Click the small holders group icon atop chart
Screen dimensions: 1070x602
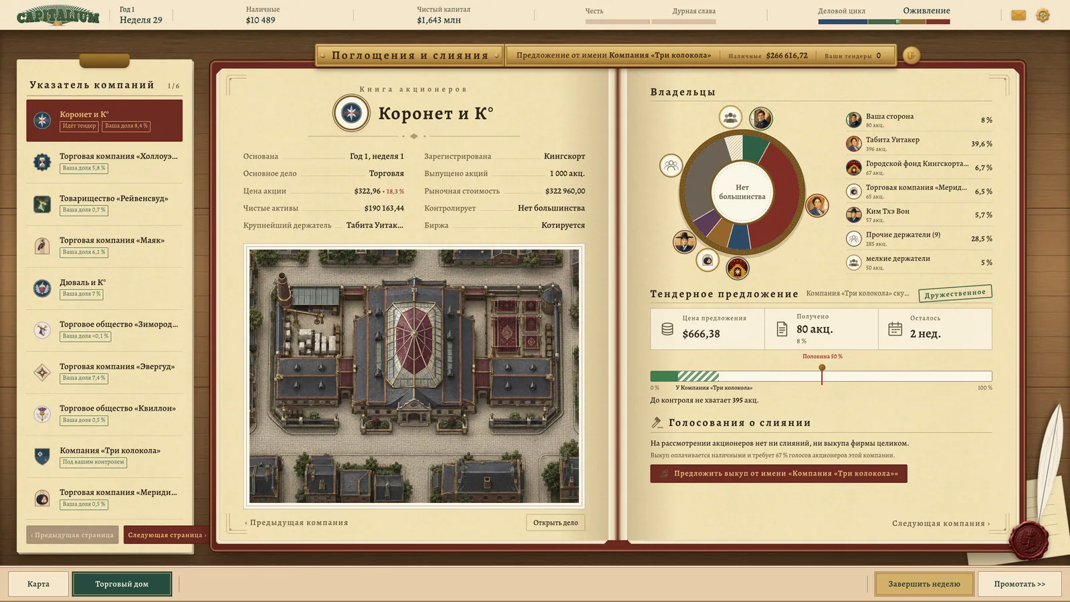point(730,117)
